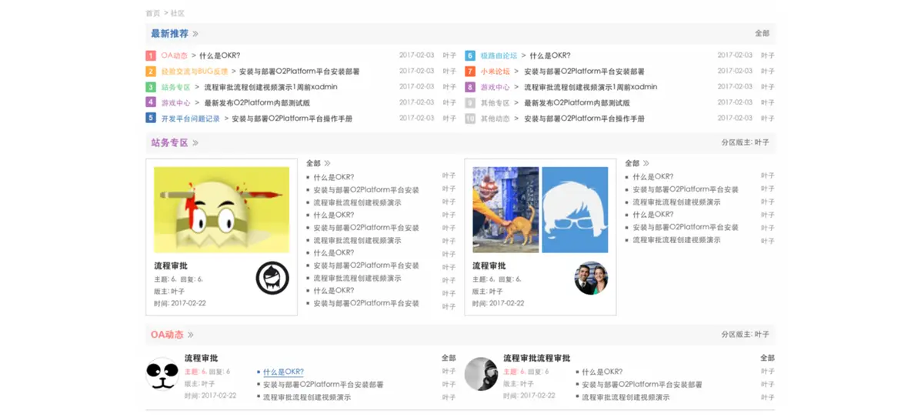This screenshot has height=417, width=911.
Task: Click the orange number 2 rank badge
Action: pos(151,72)
